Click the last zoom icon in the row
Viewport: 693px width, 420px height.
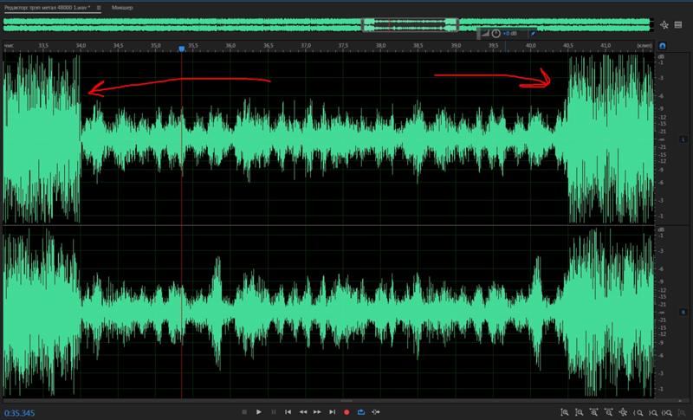[x=682, y=412]
